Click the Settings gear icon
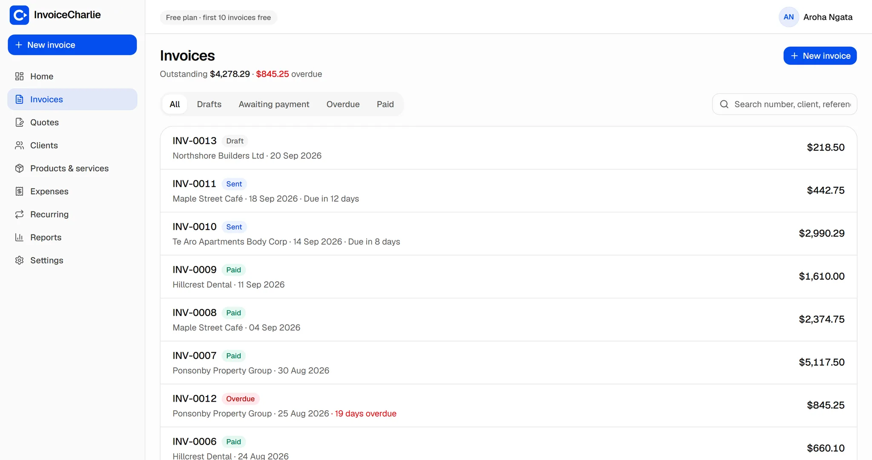This screenshot has width=872, height=460. click(x=19, y=260)
